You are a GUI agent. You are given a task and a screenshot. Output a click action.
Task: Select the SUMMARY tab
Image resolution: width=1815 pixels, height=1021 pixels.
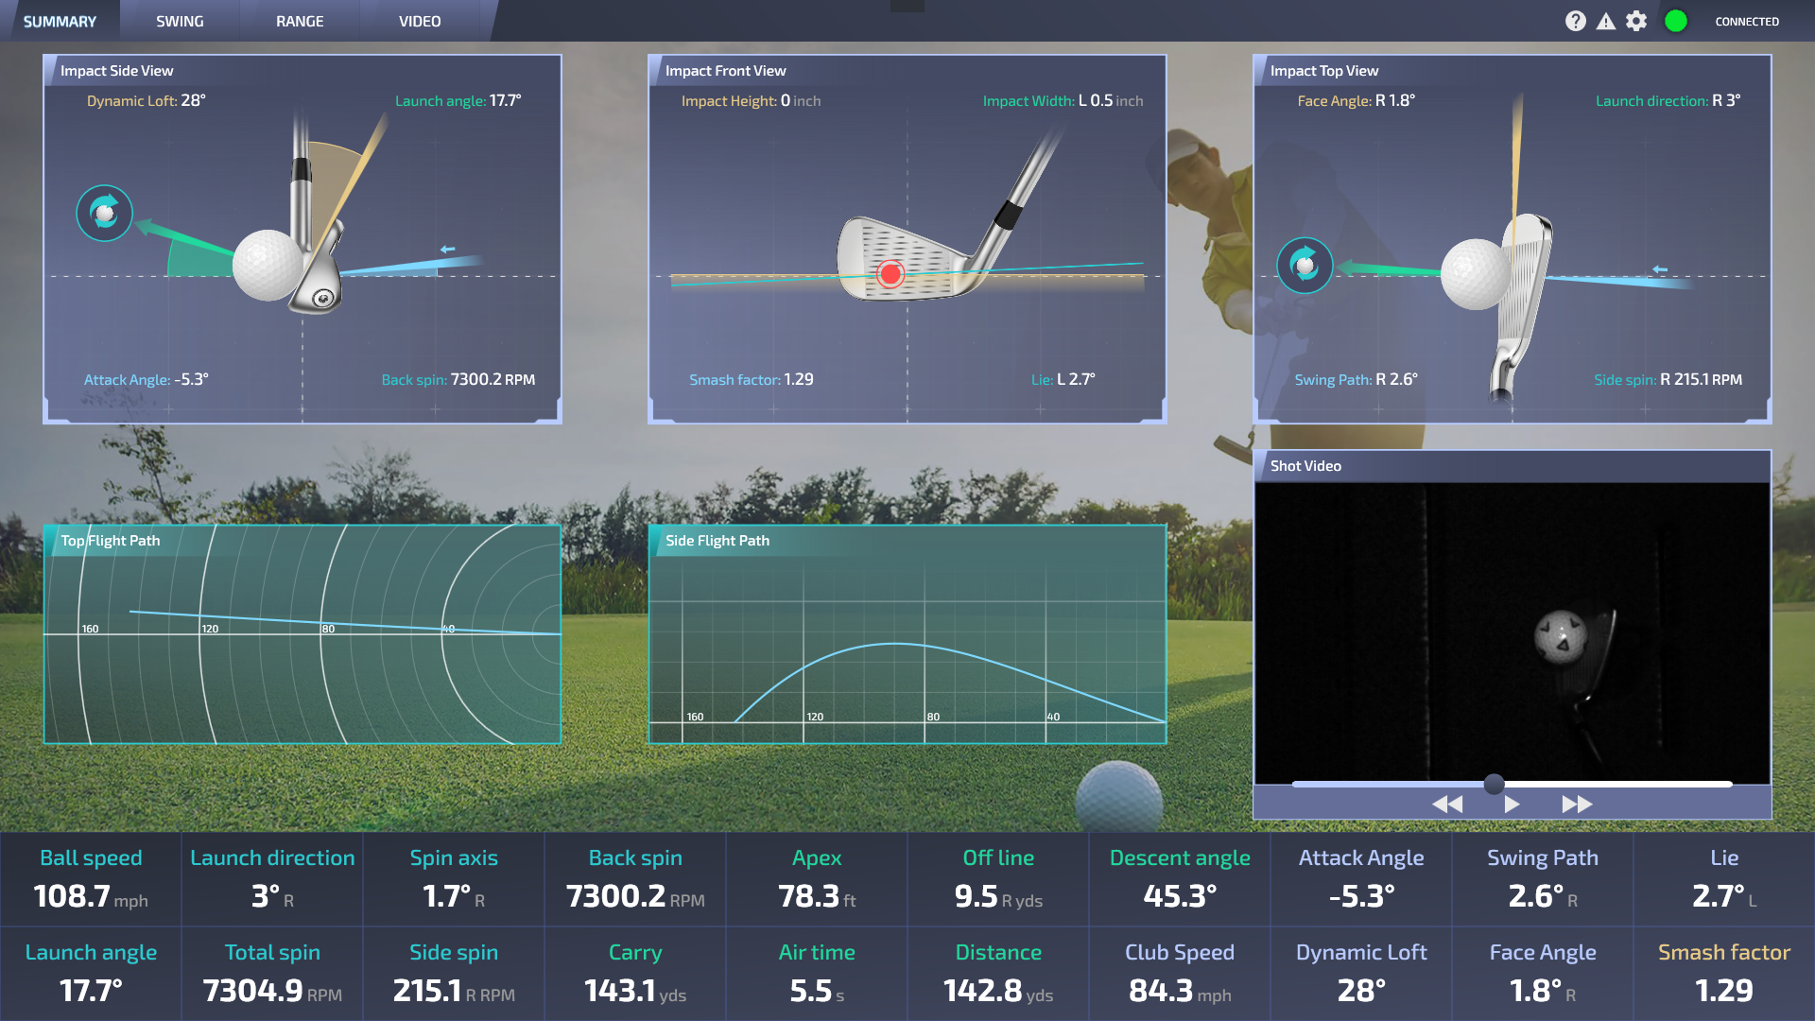60,21
